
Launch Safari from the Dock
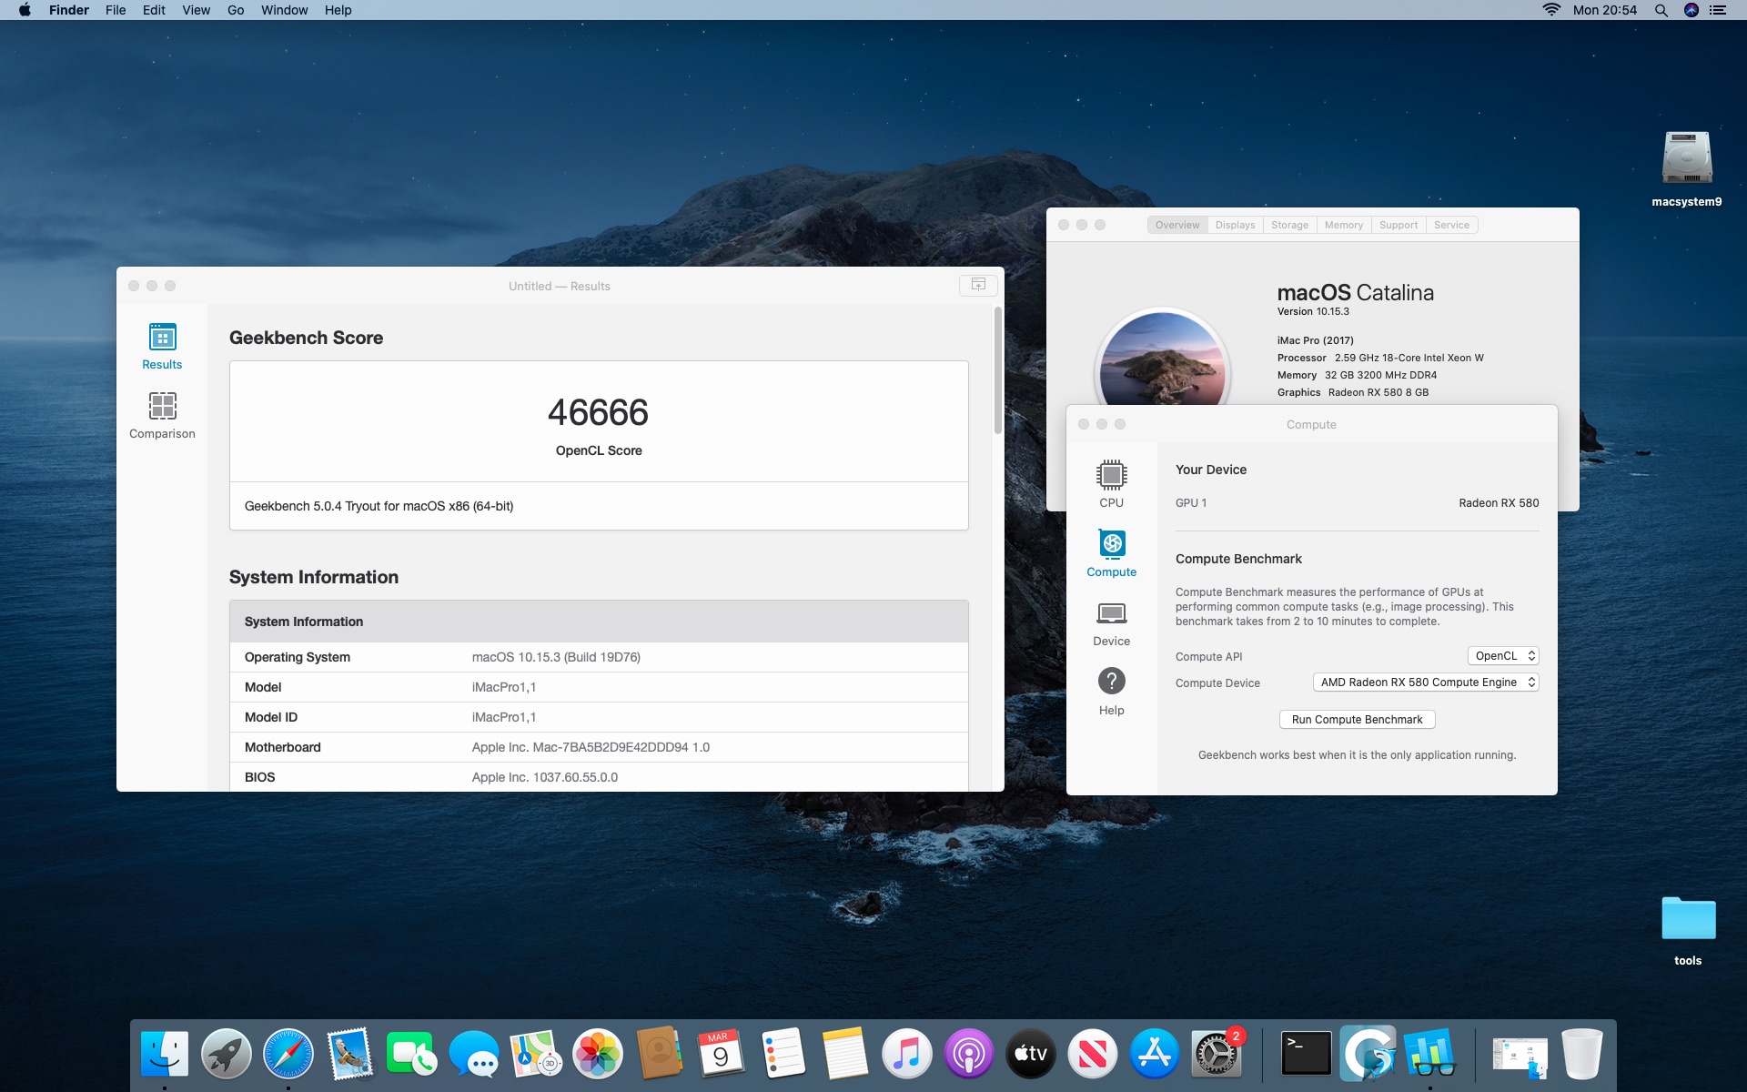coord(288,1054)
